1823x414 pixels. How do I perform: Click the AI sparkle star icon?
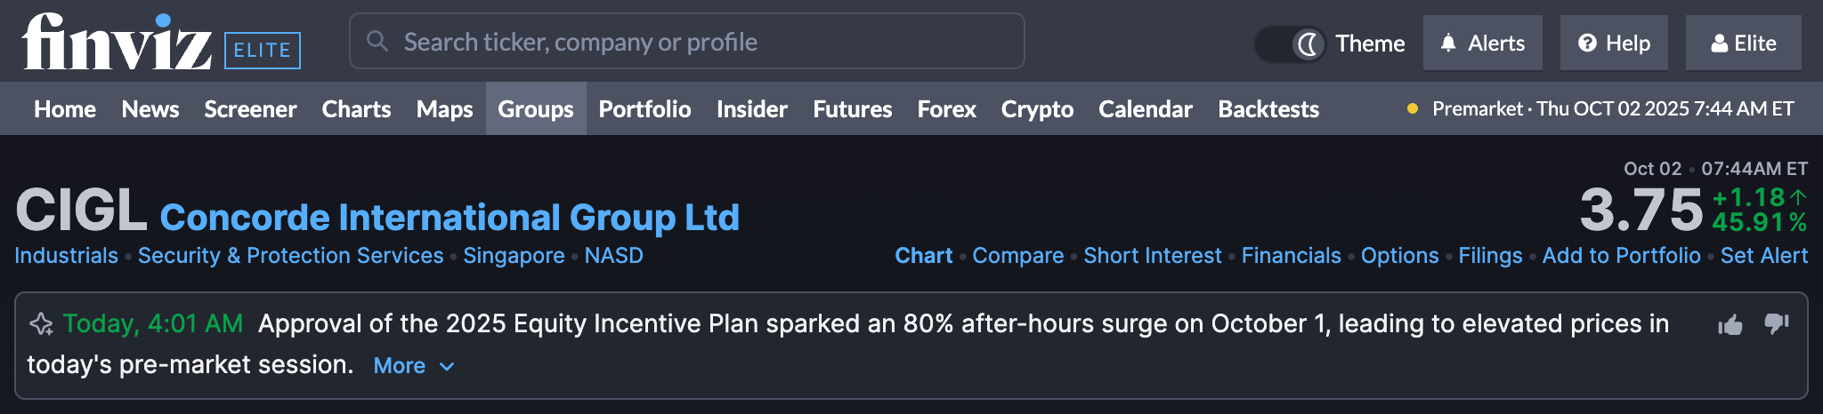41,323
